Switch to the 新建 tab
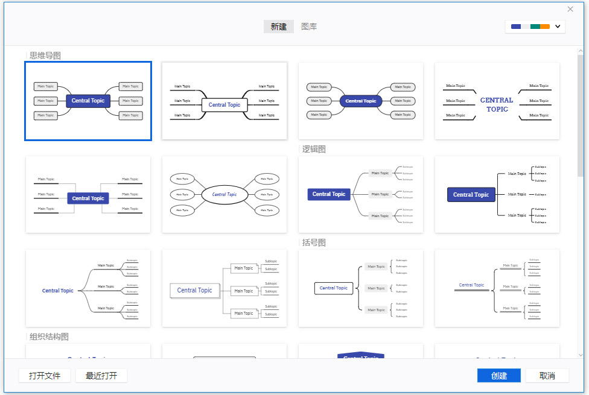This screenshot has height=395, width=589. (278, 27)
